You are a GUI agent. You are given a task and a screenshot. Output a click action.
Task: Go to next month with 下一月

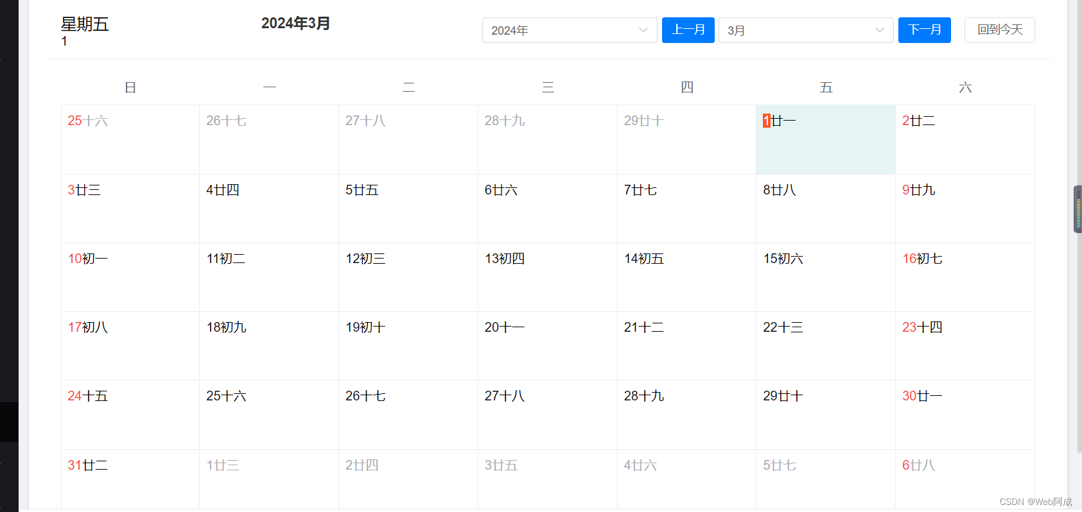point(925,30)
